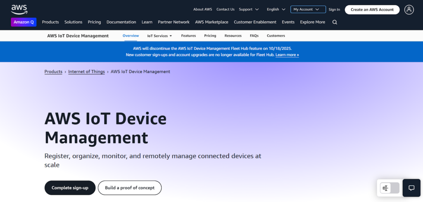Click Create an AWS Account button

[372, 9]
